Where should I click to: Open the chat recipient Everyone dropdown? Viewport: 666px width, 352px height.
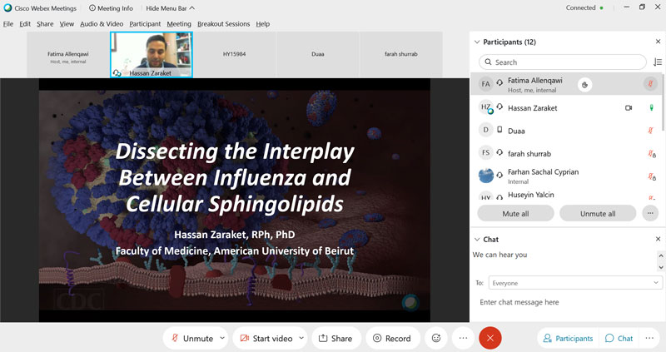pos(575,283)
